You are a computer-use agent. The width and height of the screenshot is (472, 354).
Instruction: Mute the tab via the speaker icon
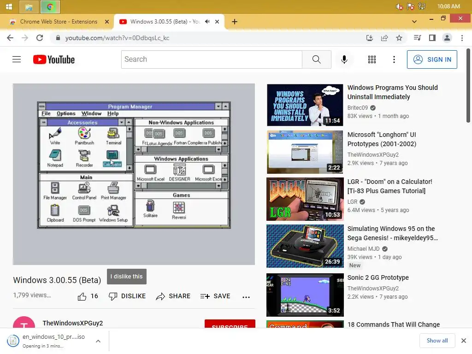[x=207, y=22]
